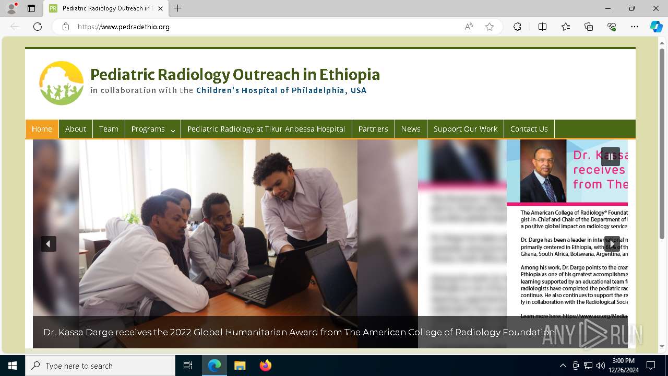Image resolution: width=668 pixels, height=376 pixels.
Task: Open a new browser tab
Action: click(x=178, y=8)
